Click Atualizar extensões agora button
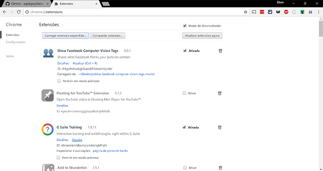 click(202, 36)
